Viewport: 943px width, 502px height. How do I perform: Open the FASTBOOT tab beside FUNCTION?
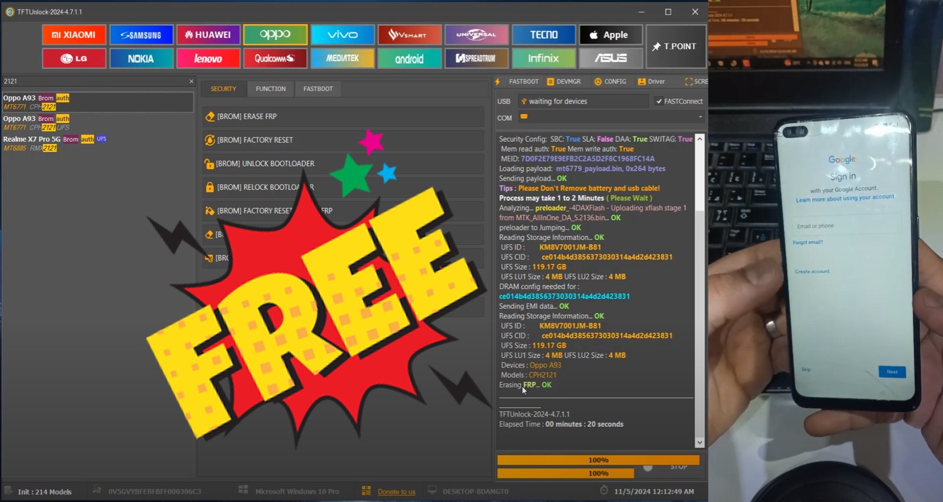318,89
